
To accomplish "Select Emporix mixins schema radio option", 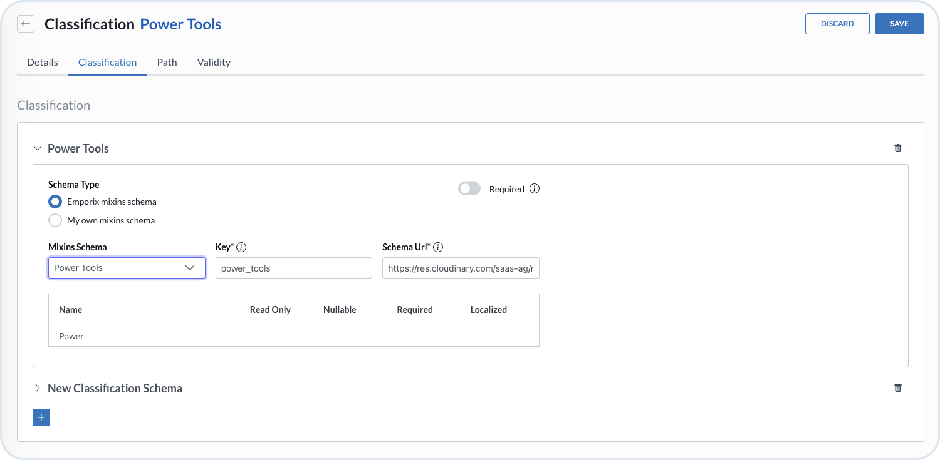I will click(56, 202).
